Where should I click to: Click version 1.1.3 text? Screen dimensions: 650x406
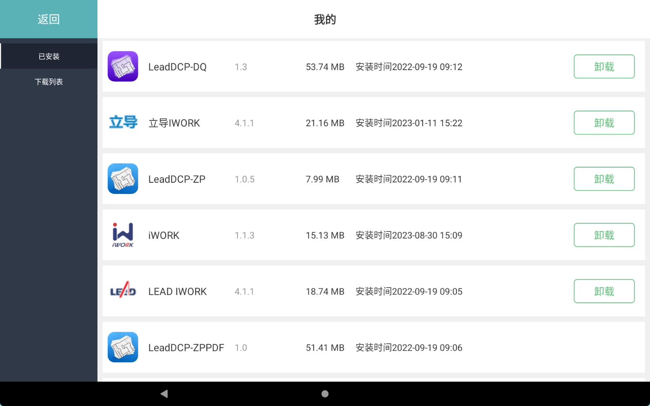[244, 235]
